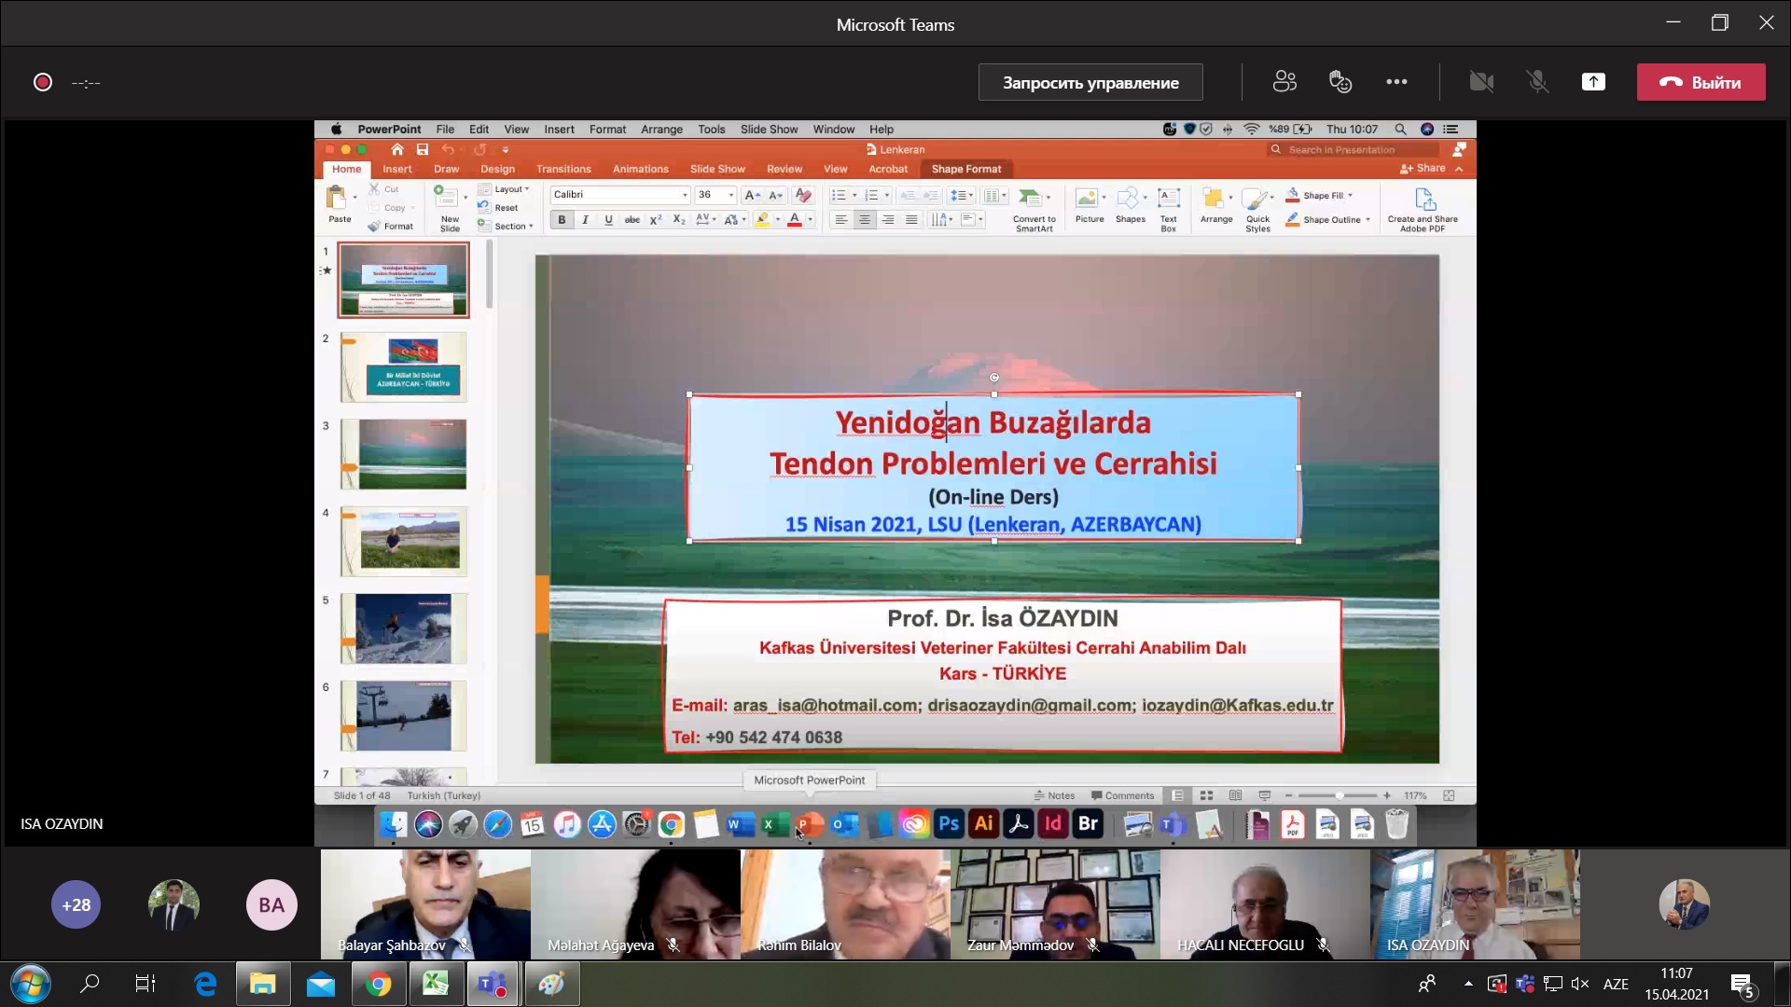Click the Reset slide button
The height and width of the screenshot is (1007, 1791).
click(498, 208)
